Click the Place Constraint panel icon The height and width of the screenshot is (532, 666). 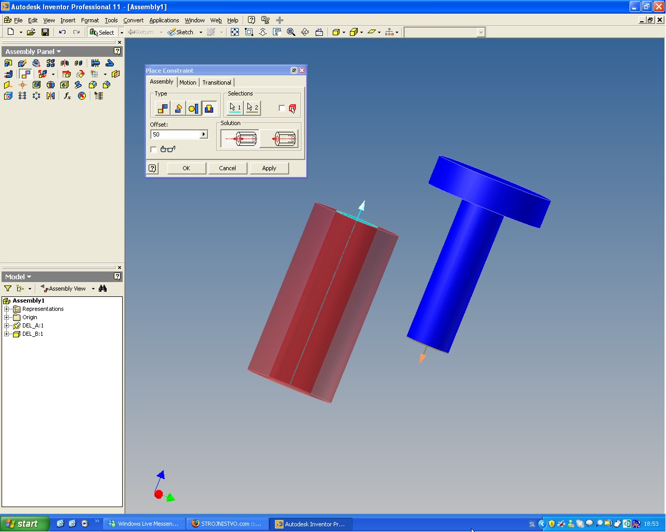[25, 74]
